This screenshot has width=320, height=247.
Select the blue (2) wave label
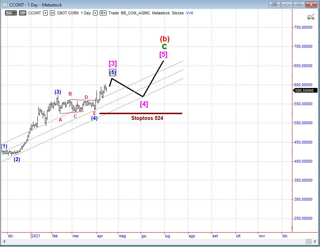point(17,159)
